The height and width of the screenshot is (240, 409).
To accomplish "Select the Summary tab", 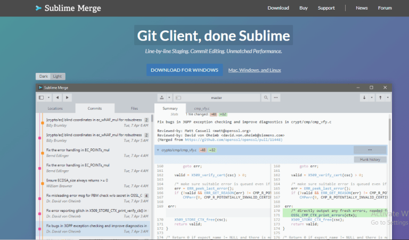I will click(x=170, y=108).
